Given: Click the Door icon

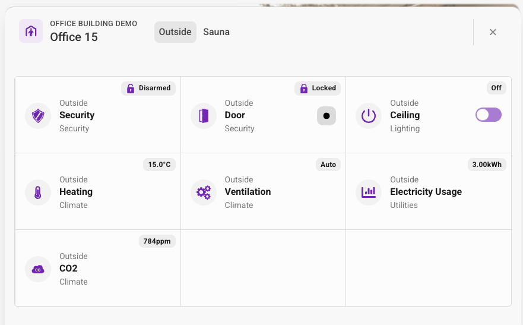Looking at the screenshot, I should coord(204,115).
